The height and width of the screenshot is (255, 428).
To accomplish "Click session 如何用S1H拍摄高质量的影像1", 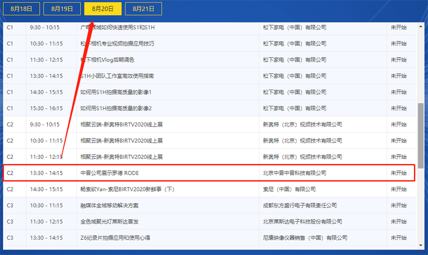I will (116, 92).
